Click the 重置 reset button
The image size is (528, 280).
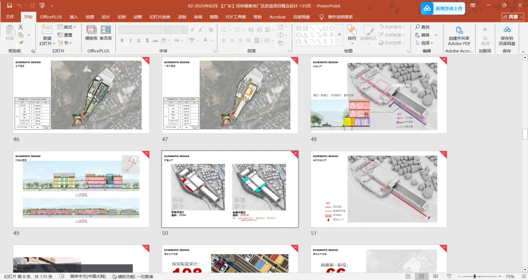point(65,35)
